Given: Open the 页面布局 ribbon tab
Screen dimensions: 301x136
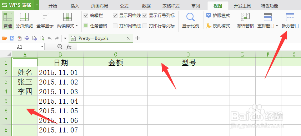Looking at the screenshot, I should [99, 6].
